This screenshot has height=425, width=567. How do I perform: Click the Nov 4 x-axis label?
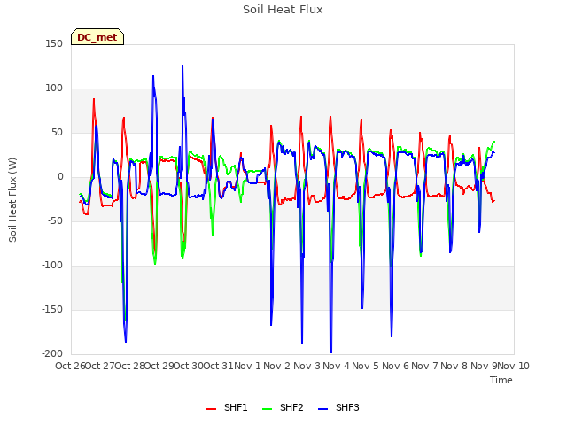[337, 366]
